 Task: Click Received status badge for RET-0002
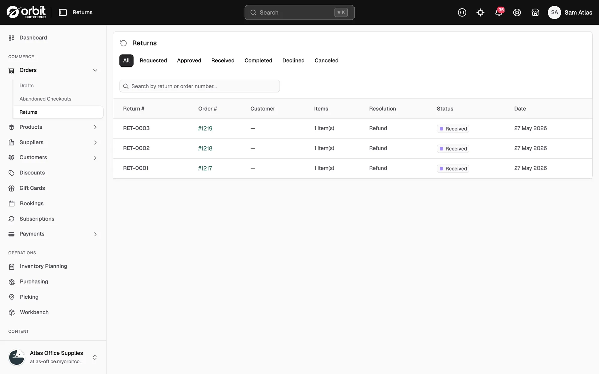pos(453,149)
